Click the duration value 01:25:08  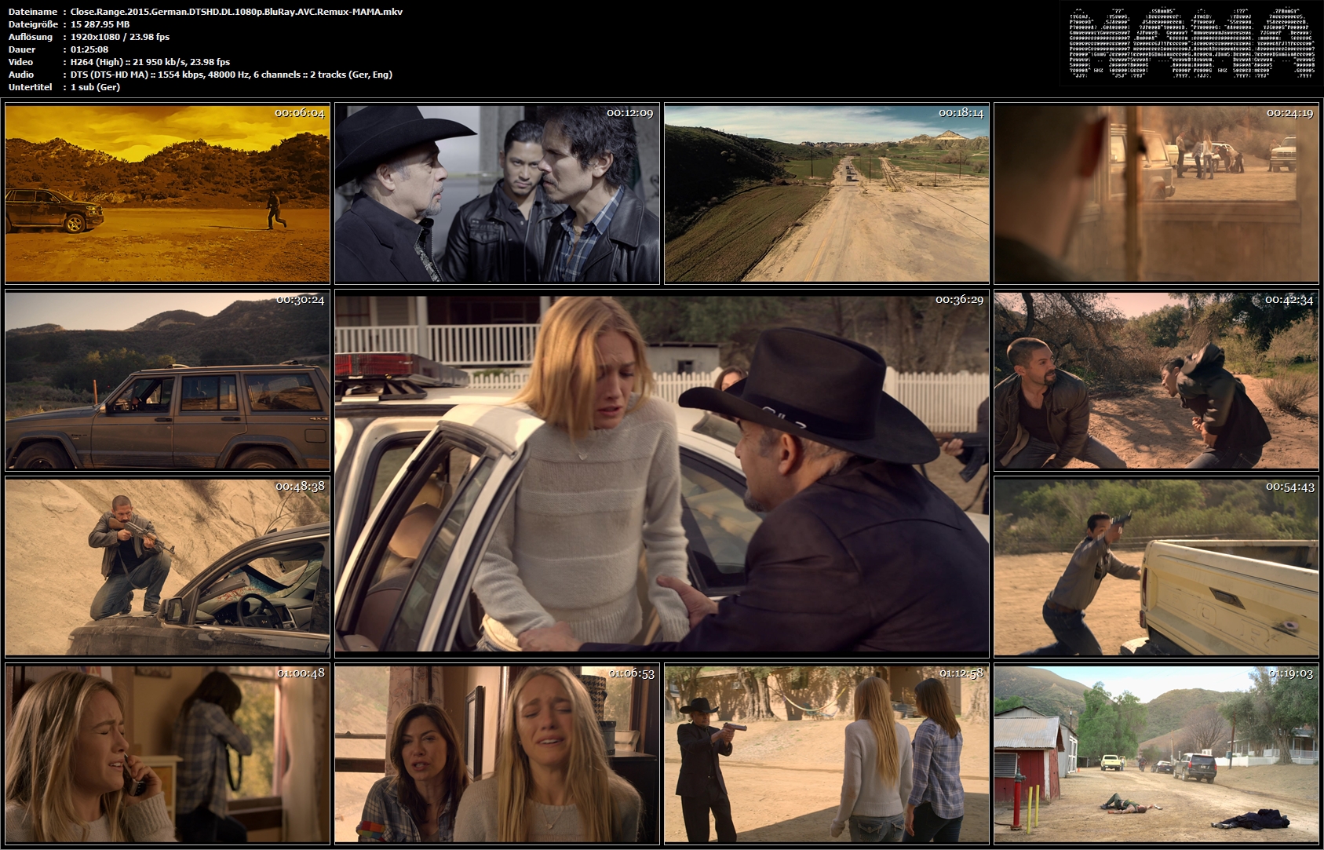coord(89,49)
